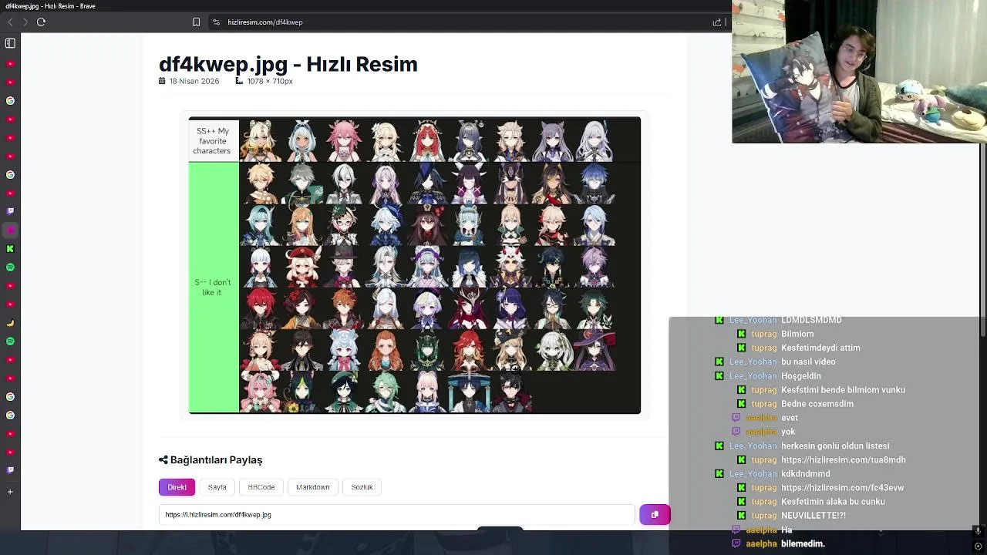The height and width of the screenshot is (555, 987).
Task: Click the chat message 'Kesfetimdeydi attim'
Action: pyautogui.click(x=820, y=348)
